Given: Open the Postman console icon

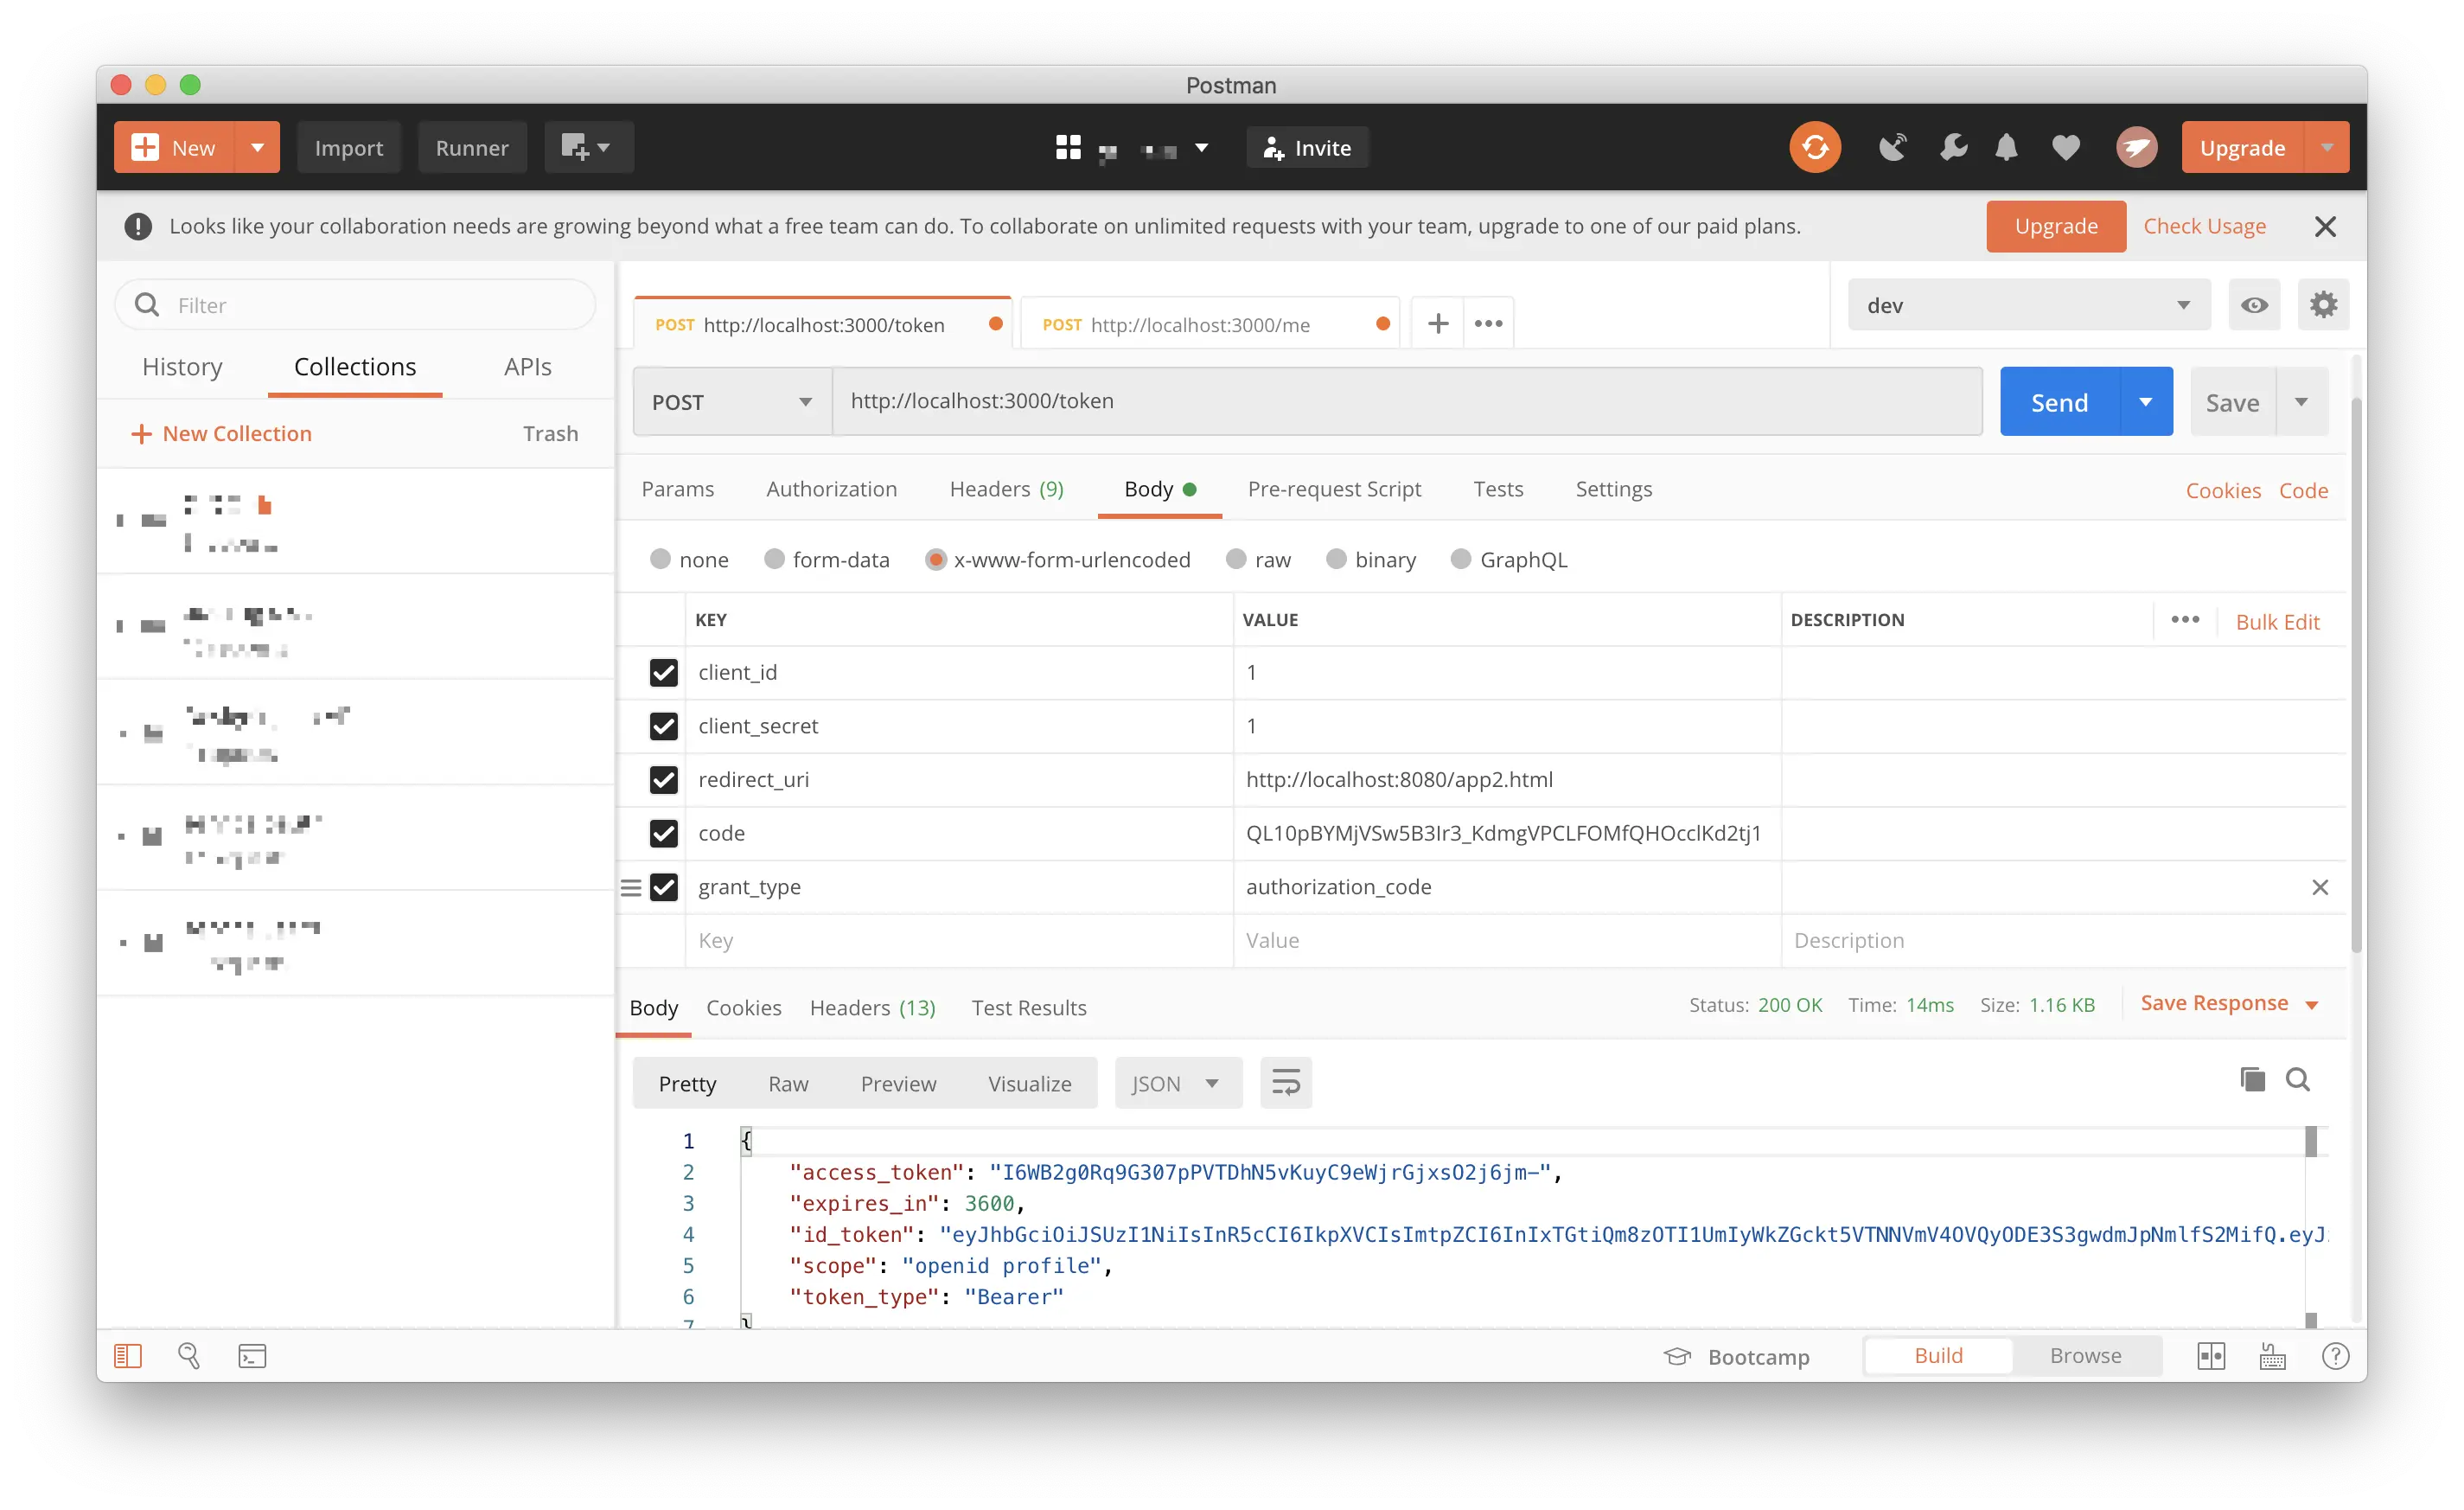Looking at the screenshot, I should click(252, 1356).
